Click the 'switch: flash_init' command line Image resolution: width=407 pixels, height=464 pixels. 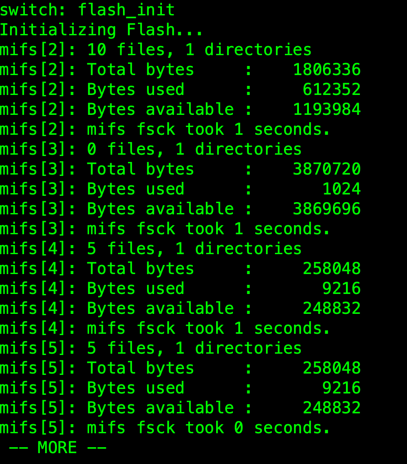point(87,9)
